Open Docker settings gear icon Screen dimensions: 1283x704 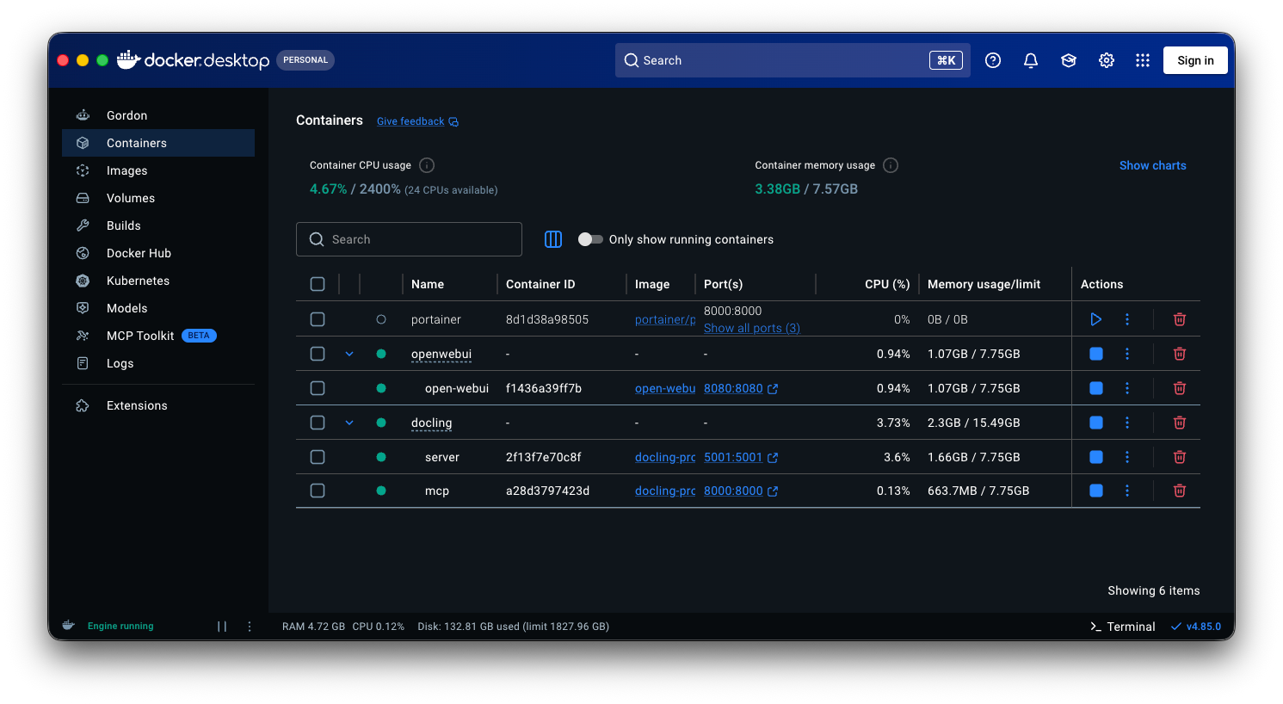point(1107,60)
